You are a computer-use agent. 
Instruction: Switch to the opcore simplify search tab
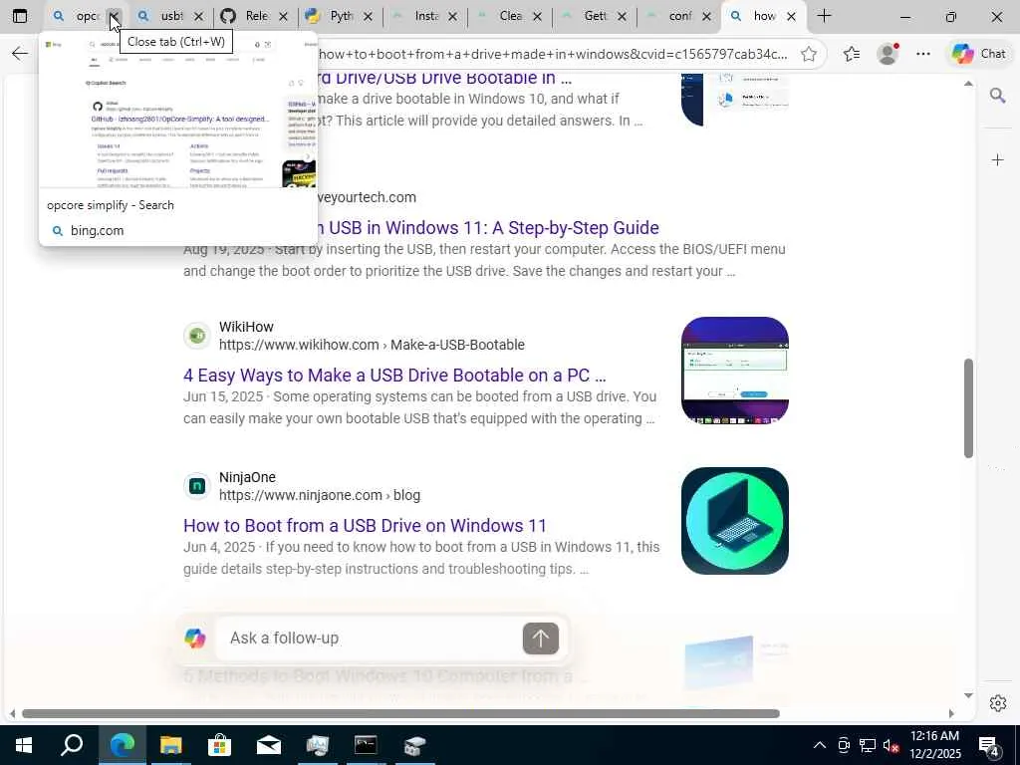[x=75, y=16]
